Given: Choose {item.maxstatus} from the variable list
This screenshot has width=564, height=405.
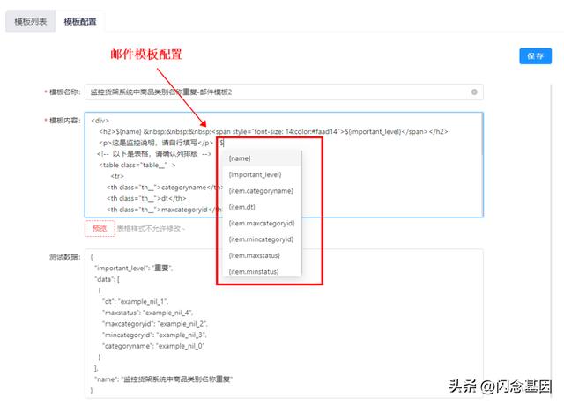Looking at the screenshot, I should click(262, 255).
